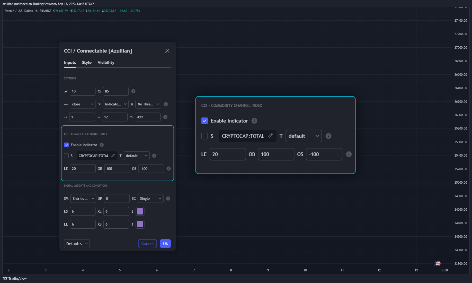Click the info icon after -100 in the enlarged panel
This screenshot has width=472, height=283.
click(x=349, y=154)
